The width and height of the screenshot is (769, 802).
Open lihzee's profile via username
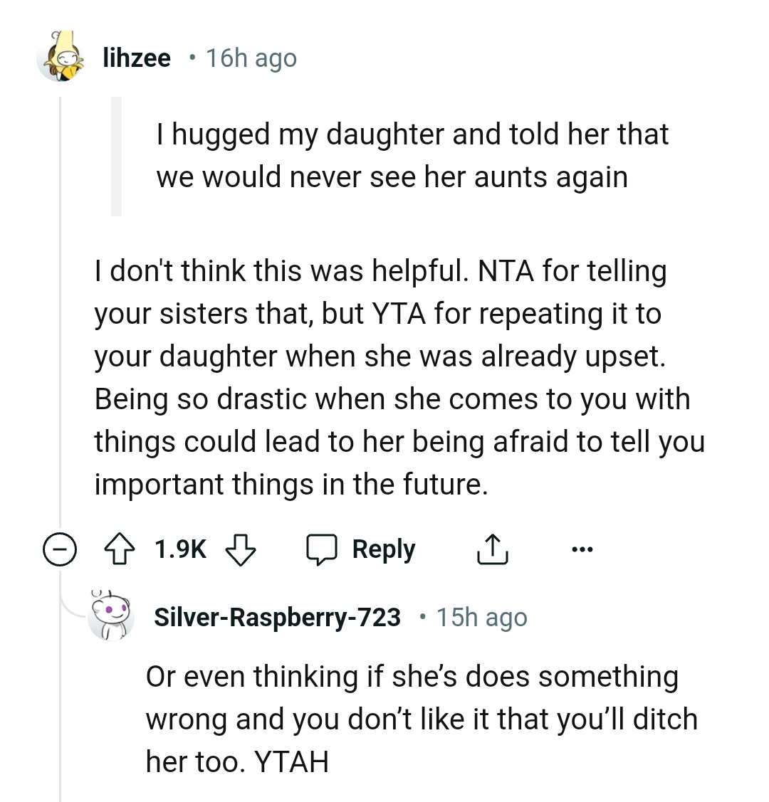coord(136,57)
